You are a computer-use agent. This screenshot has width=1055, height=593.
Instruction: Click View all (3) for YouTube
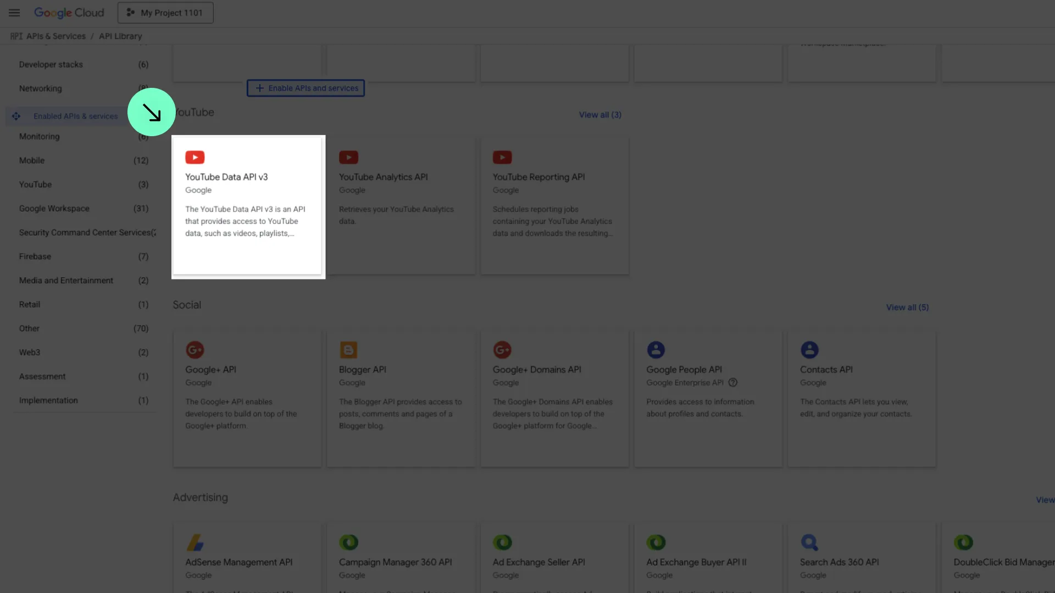pos(600,115)
